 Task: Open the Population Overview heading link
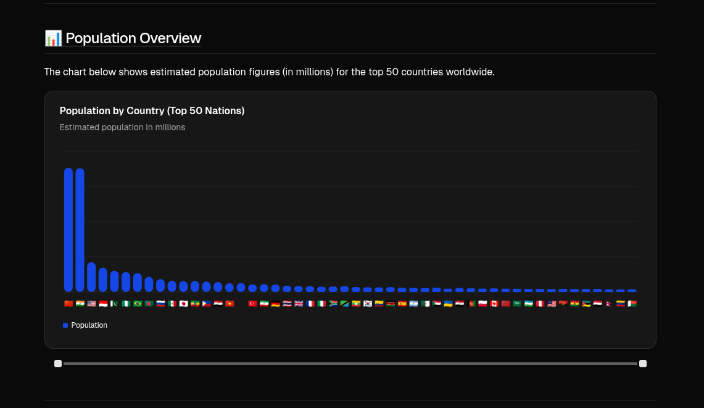(133, 38)
